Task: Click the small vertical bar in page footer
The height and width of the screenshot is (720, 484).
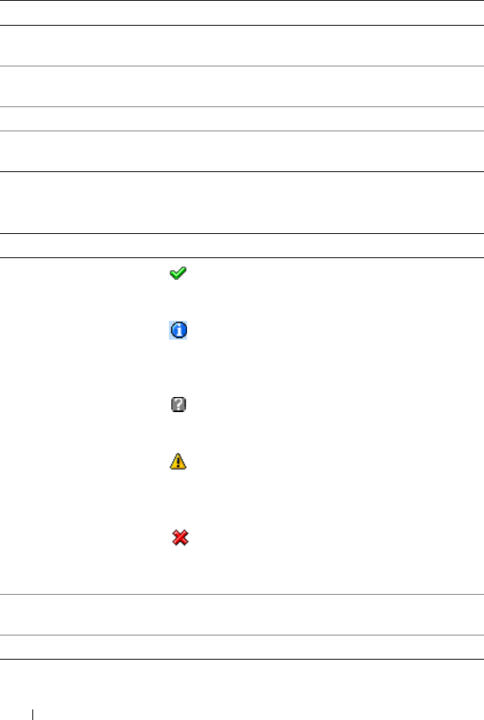Action: coord(32,715)
